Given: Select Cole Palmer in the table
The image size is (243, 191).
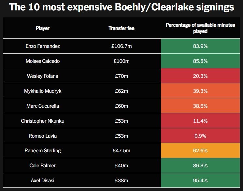Looking at the screenshot, I should tap(43, 166).
